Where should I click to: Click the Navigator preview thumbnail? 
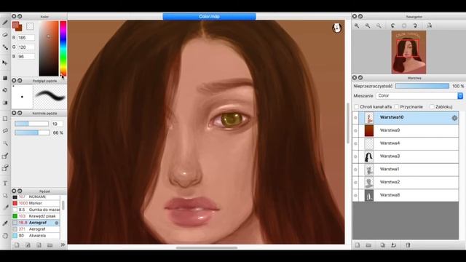(x=408, y=52)
